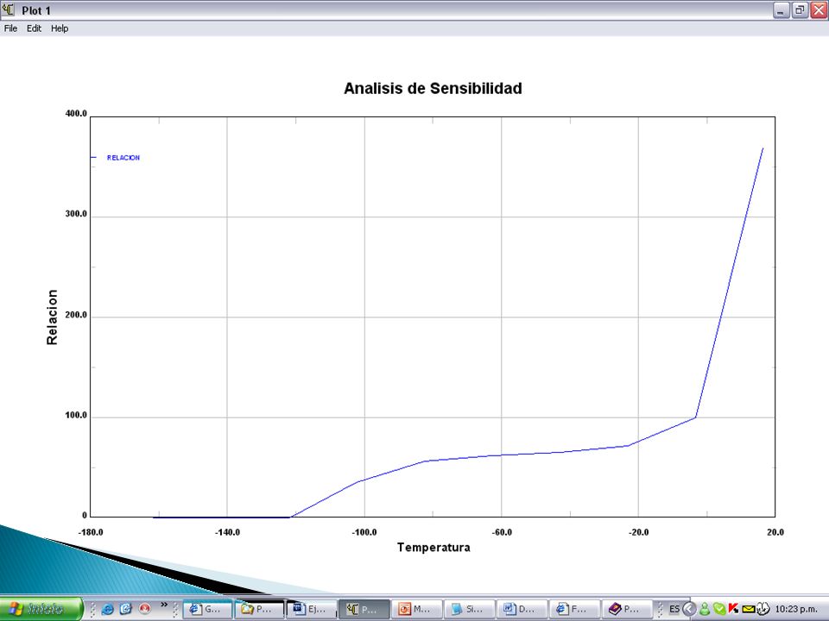Screen dimensions: 829x621
Task: Open the Help menu
Action: pos(60,28)
